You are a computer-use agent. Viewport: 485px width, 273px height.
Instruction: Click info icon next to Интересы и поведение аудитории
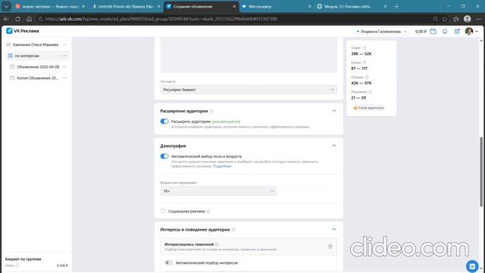coord(233,230)
